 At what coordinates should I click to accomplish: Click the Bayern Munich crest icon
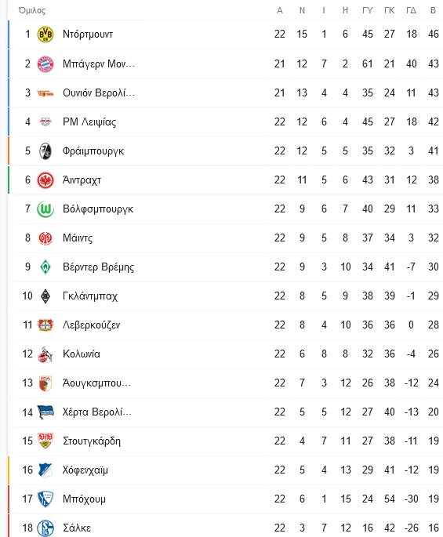click(x=45, y=63)
